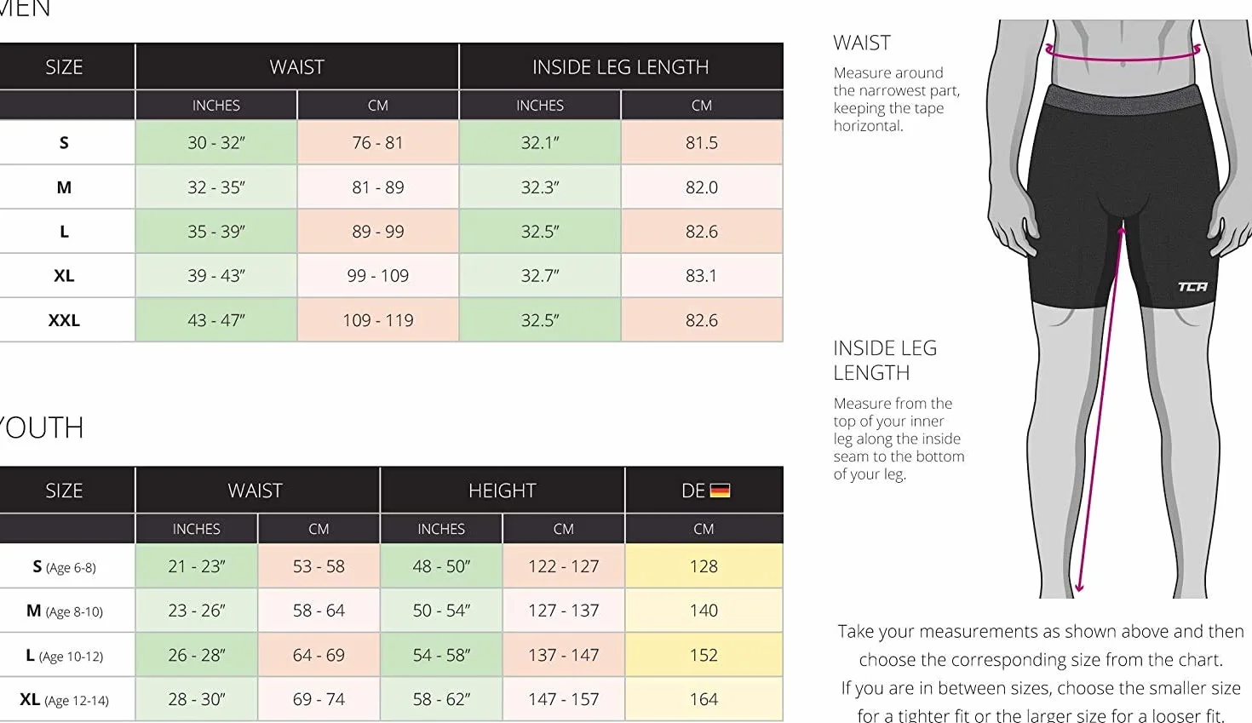Click the yellow 164 DE size cell

pyautogui.click(x=704, y=699)
